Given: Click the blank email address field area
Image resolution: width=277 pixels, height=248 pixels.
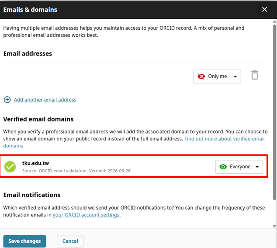Looking at the screenshot, I should (97, 77).
